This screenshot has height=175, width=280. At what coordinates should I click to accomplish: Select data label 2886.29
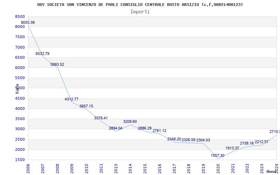tap(145, 128)
